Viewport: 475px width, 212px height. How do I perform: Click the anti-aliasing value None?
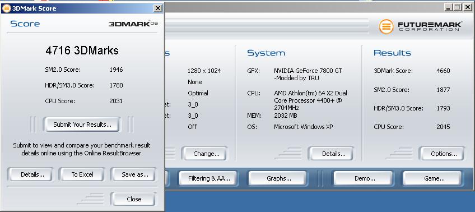click(195, 82)
